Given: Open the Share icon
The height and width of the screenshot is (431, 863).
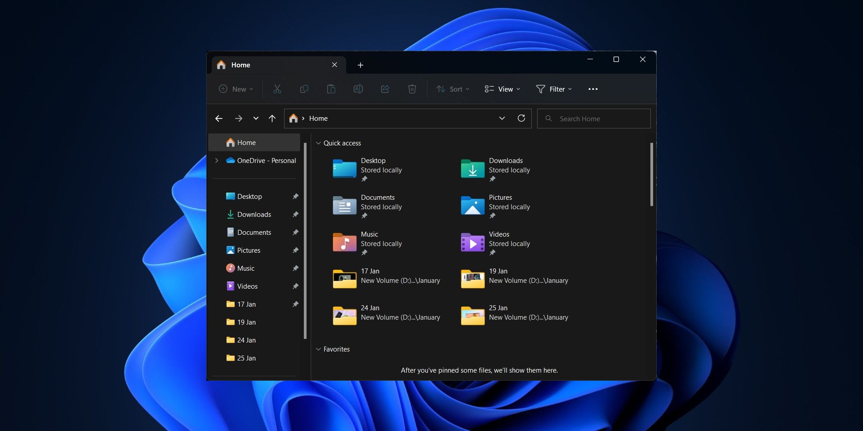Looking at the screenshot, I should (x=385, y=89).
